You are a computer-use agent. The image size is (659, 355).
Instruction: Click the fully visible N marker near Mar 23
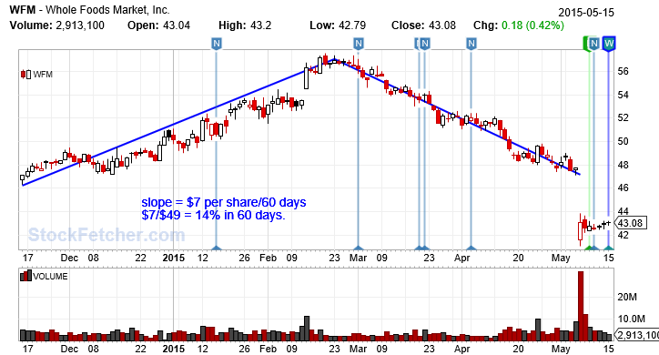(x=425, y=44)
